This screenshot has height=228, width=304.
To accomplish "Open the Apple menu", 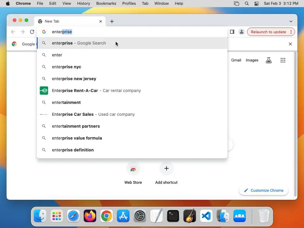I will pyautogui.click(x=8, y=4).
